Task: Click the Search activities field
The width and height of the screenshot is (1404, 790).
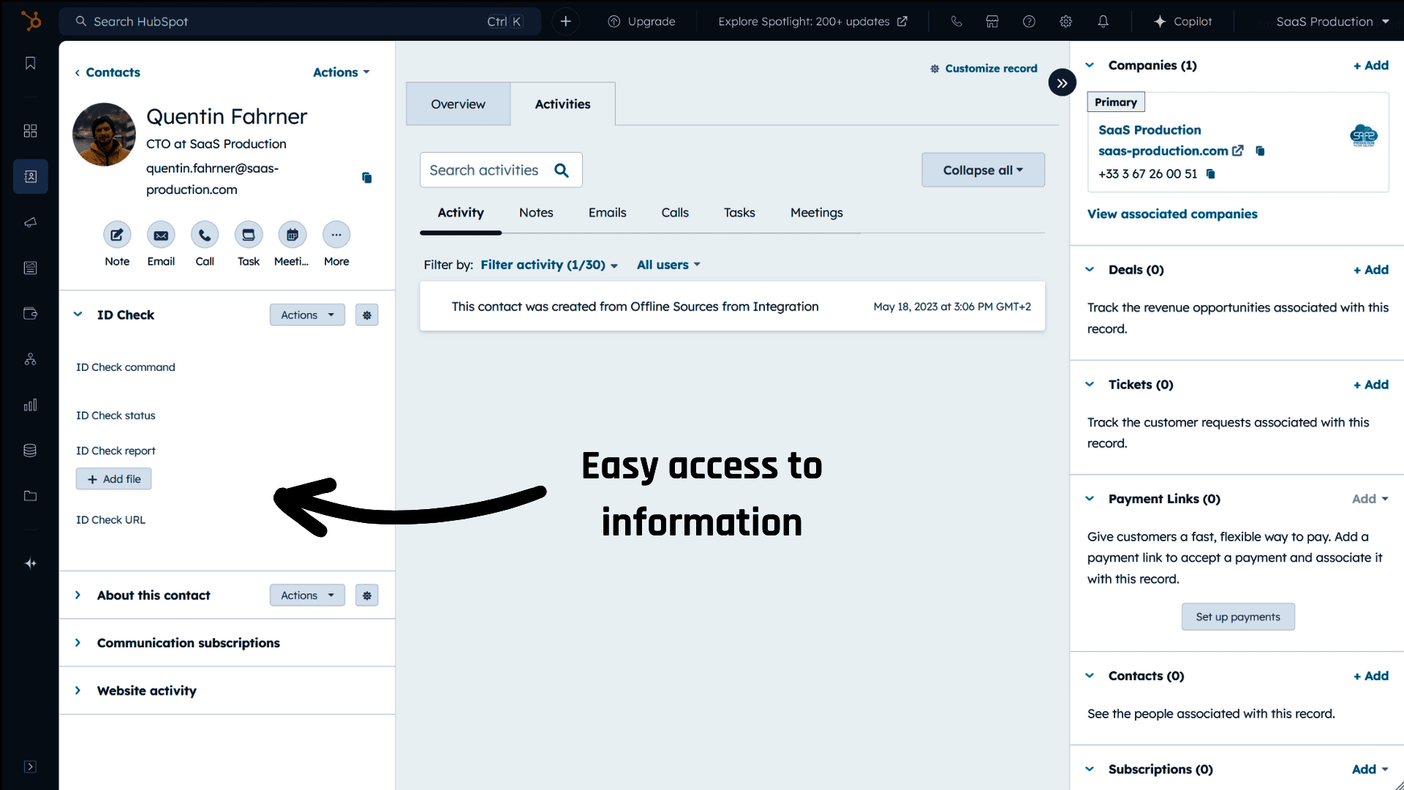Action: 483,170
